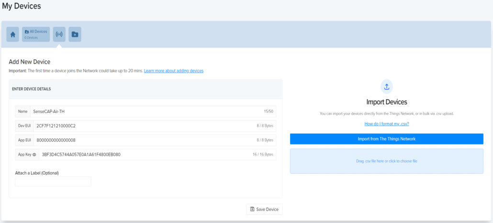The width and height of the screenshot is (493, 223).
Task: Click the upload arrow icon above Import Devices
Action: click(387, 87)
